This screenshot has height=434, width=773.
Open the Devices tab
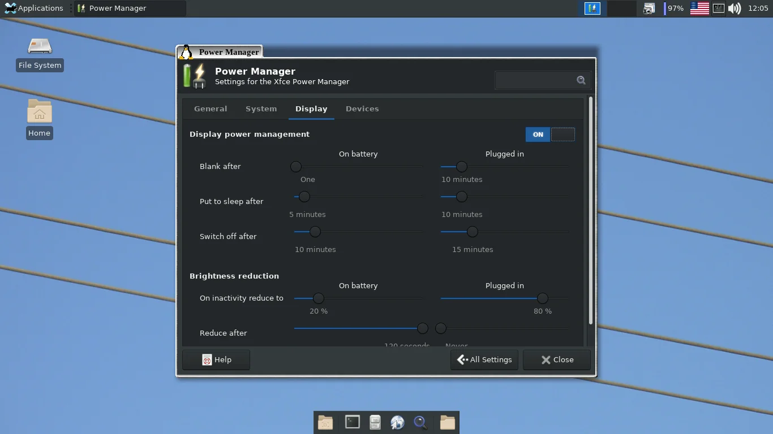(362, 108)
